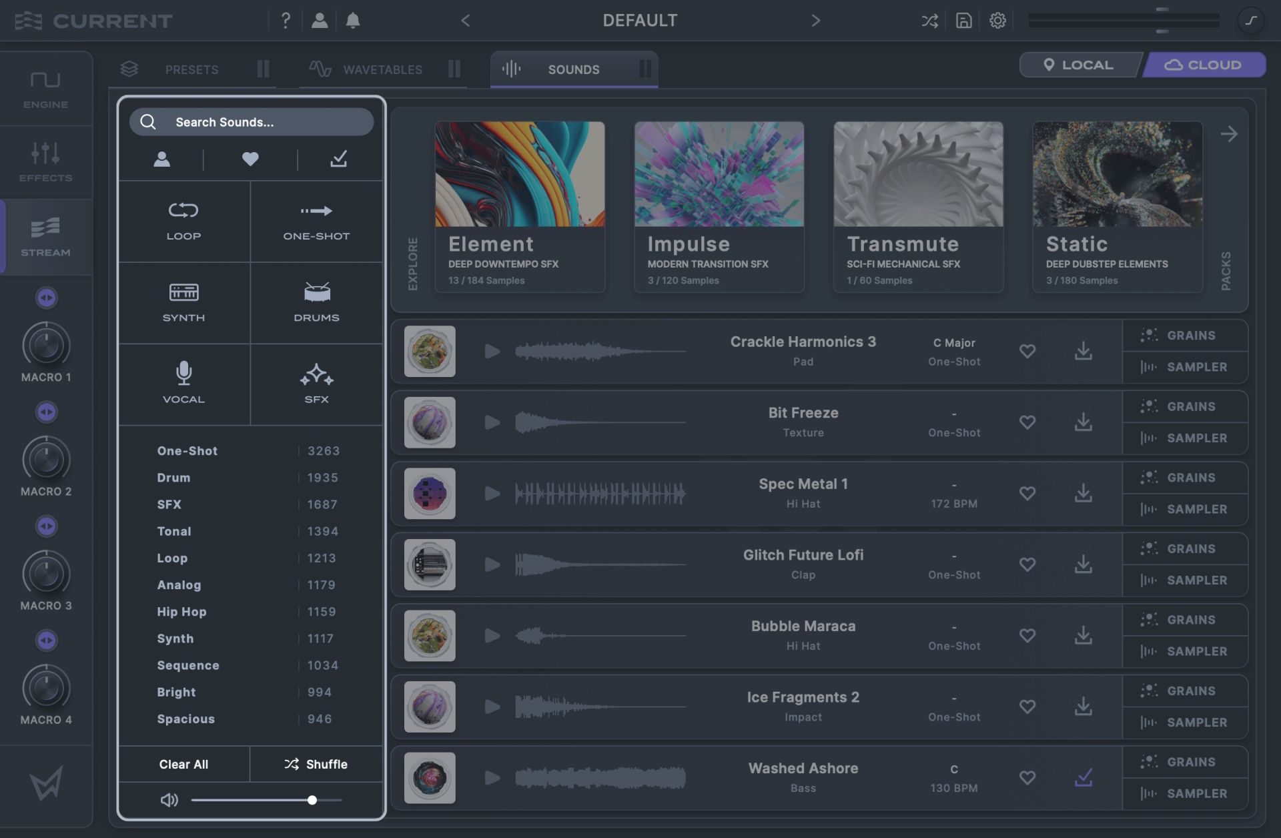
Task: Filter sounds by One-Shot category
Action: tap(316, 221)
